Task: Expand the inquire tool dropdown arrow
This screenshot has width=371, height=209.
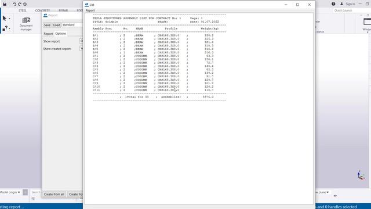Action: point(9,28)
